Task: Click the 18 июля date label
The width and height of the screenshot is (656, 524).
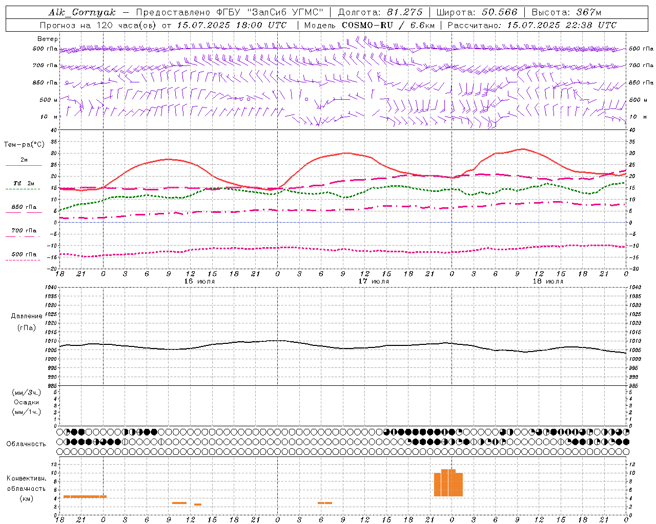Action: click(548, 281)
